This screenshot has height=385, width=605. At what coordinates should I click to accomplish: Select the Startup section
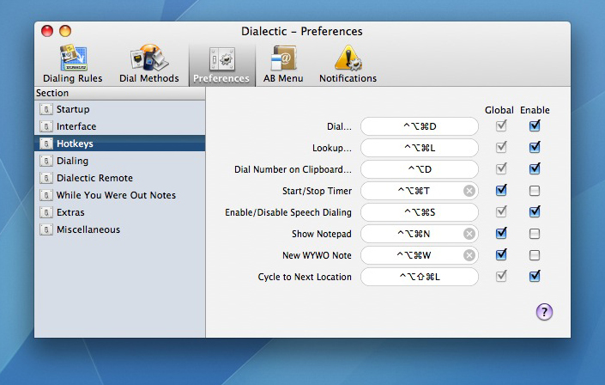click(x=119, y=109)
